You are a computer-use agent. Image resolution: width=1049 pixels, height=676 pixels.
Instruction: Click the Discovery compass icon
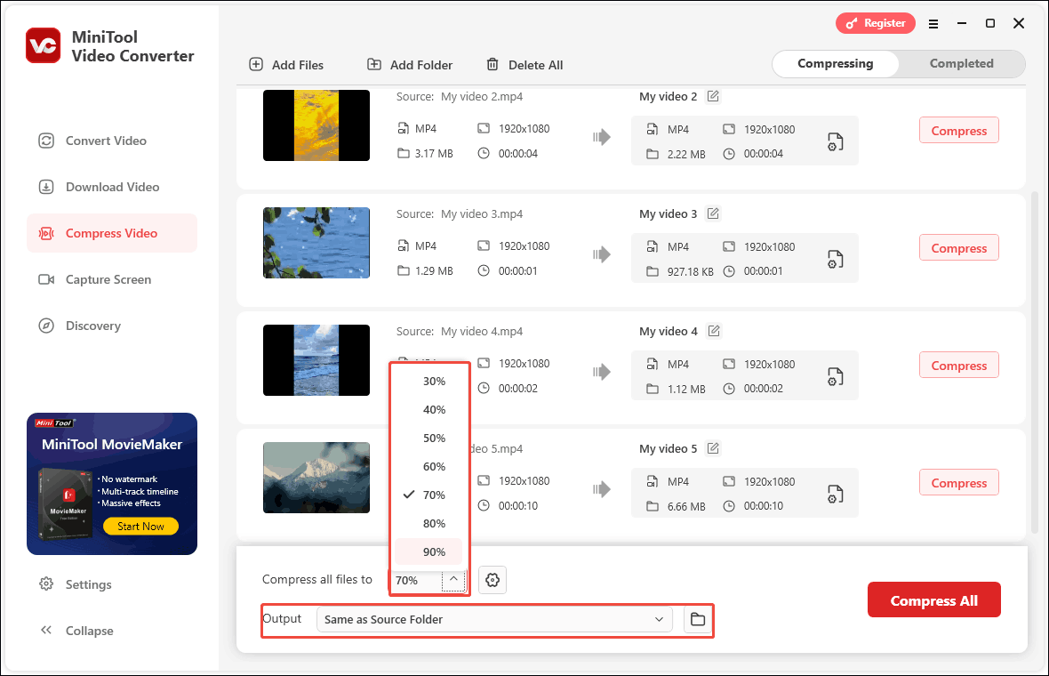[x=46, y=326]
